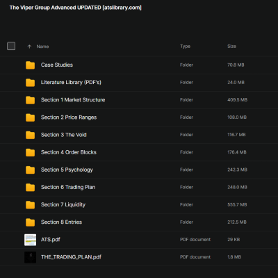Click 'PDF document' type in the ATS.pdf row
Image resolution: width=278 pixels, height=278 pixels.
pos(195,240)
